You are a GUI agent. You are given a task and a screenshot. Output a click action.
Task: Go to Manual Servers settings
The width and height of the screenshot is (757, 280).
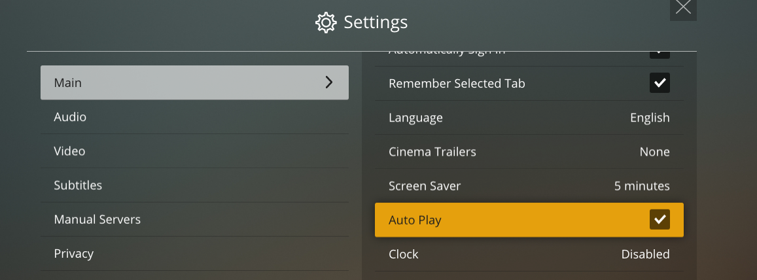coord(97,219)
